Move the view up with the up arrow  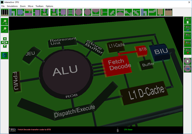click(x=5, y=39)
